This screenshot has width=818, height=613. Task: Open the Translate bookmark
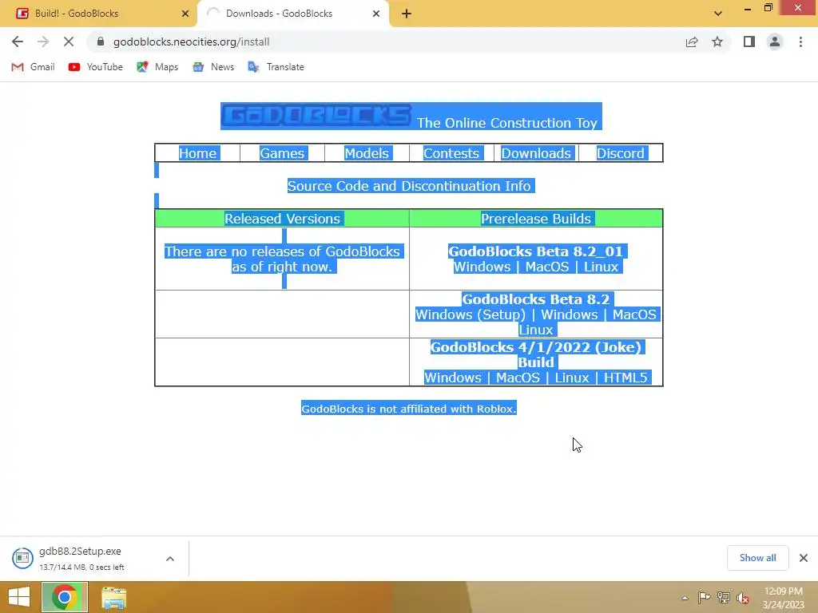pyautogui.click(x=276, y=67)
